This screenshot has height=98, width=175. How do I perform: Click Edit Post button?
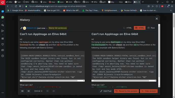106,91
